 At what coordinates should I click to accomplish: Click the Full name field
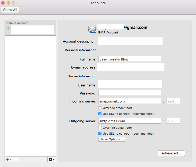130,59
